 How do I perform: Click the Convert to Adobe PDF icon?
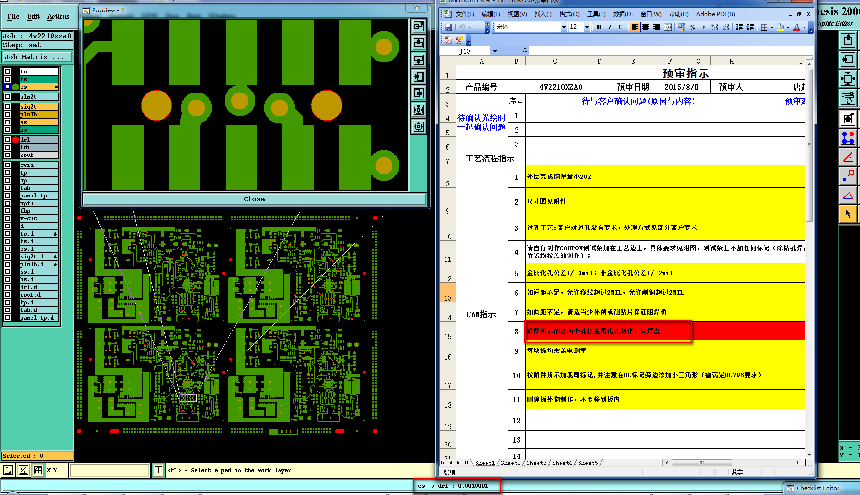click(x=448, y=40)
